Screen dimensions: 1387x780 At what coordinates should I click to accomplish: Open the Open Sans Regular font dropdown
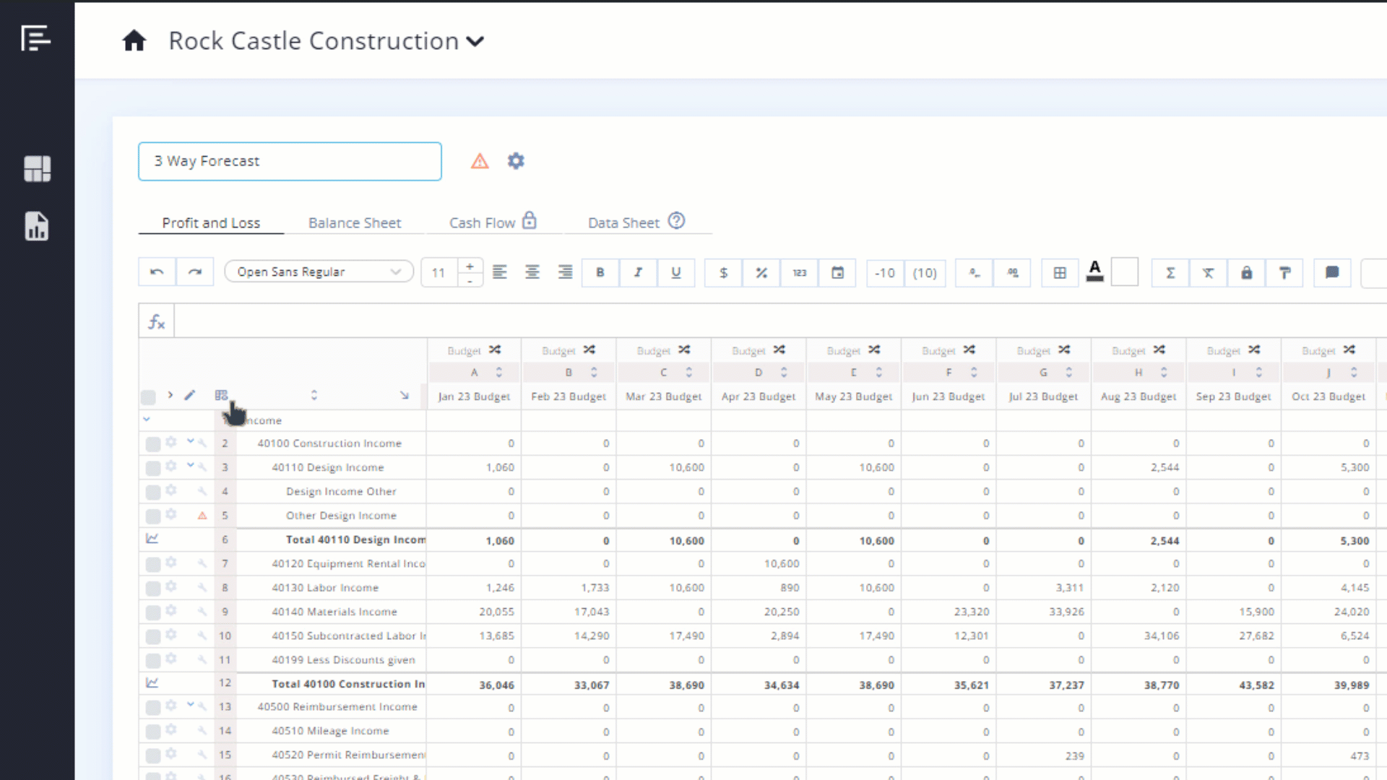point(319,271)
